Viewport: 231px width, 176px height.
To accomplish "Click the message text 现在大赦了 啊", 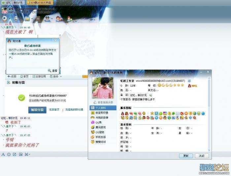I will [19, 32].
